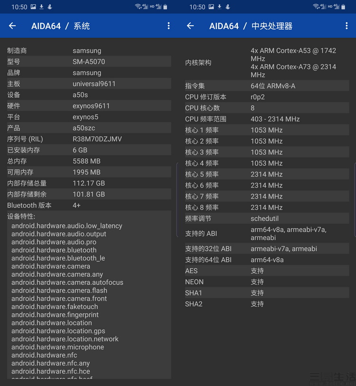Select the 核心 1 频率 row
This screenshot has height=386, width=356.
click(x=267, y=130)
